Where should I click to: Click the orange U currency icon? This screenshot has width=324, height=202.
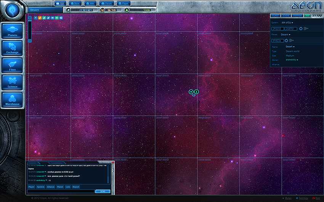tap(102, 10)
